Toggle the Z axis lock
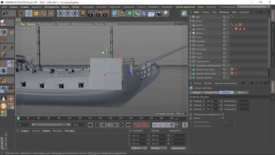Image resolution: width=275 pixels, height=155 pixels. pyautogui.click(x=75, y=13)
